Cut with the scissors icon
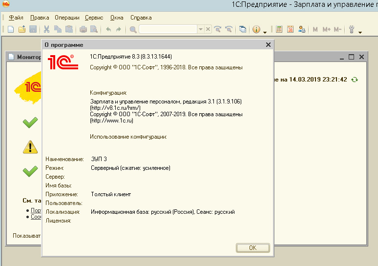Viewport: 378px width, 266px height. click(46, 29)
